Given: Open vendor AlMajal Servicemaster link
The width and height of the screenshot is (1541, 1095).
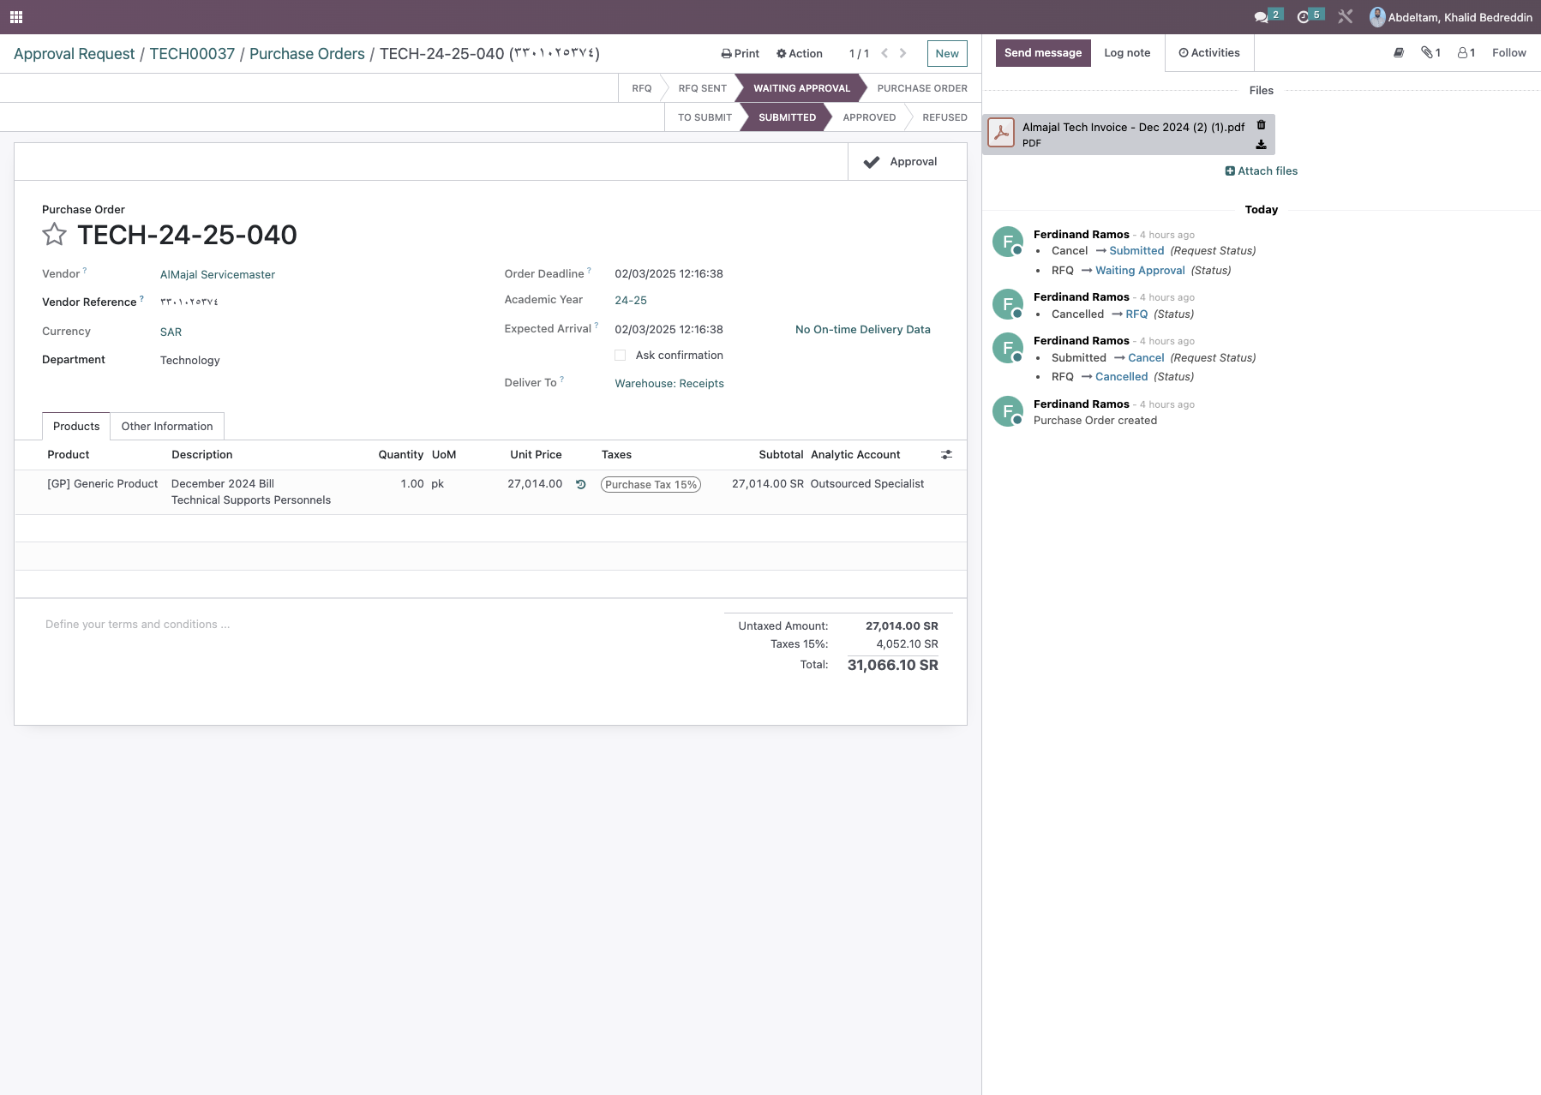Looking at the screenshot, I should pyautogui.click(x=218, y=275).
